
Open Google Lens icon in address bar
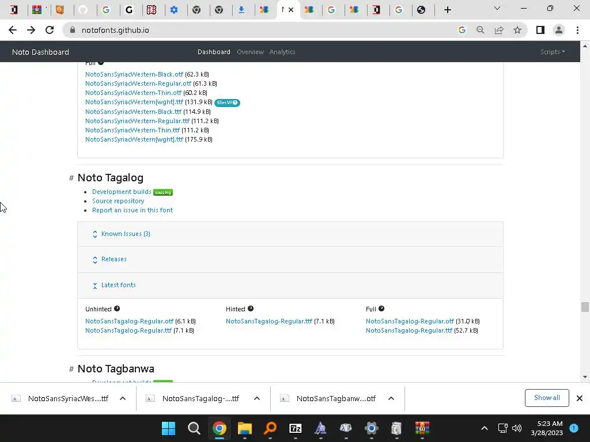(x=462, y=30)
